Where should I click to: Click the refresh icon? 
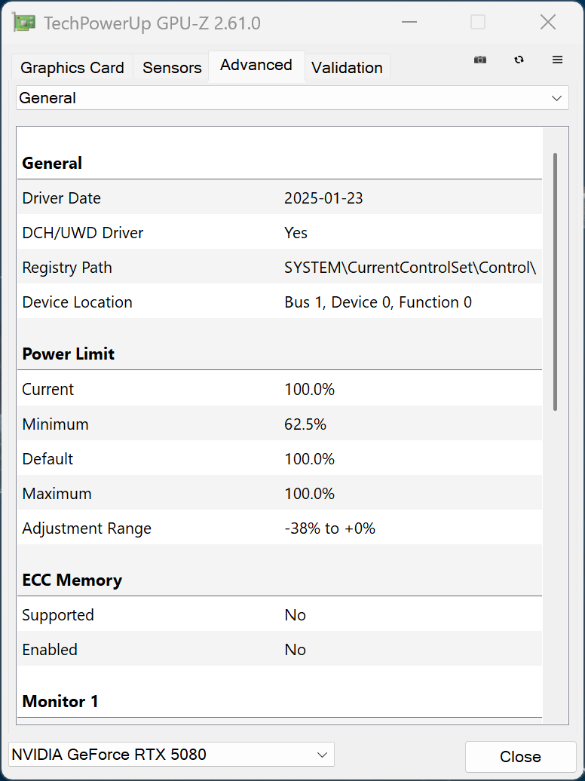[519, 60]
